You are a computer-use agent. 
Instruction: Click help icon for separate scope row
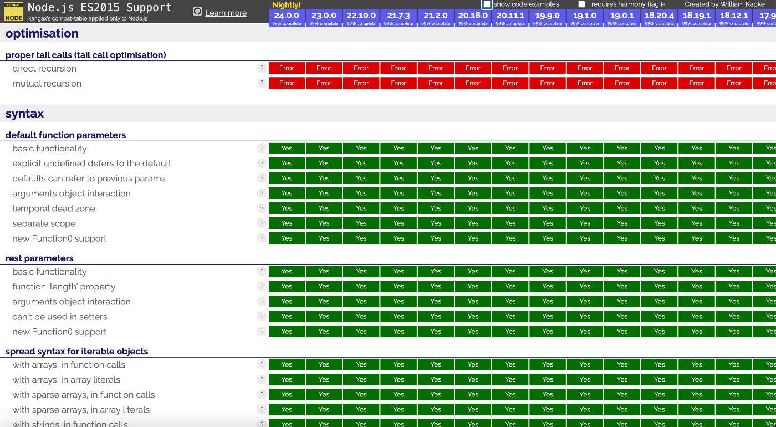[262, 223]
